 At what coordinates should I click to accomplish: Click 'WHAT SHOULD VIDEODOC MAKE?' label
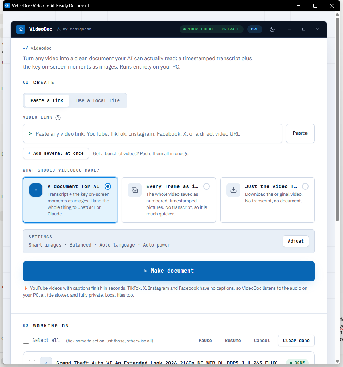tap(61, 170)
